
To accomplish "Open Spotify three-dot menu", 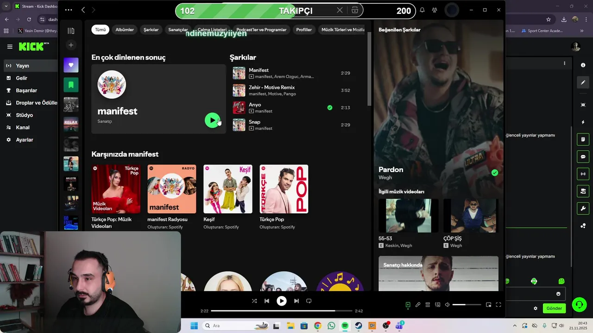I will coord(69,10).
